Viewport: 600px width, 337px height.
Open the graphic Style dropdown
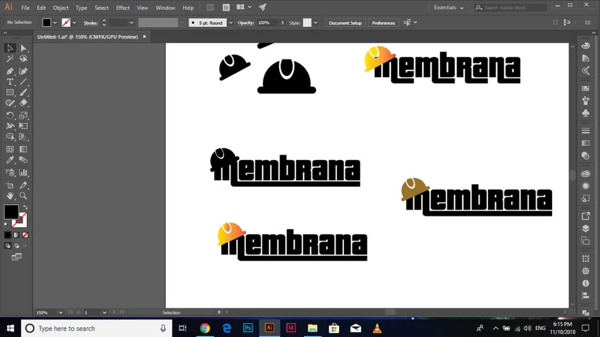pyautogui.click(x=316, y=23)
